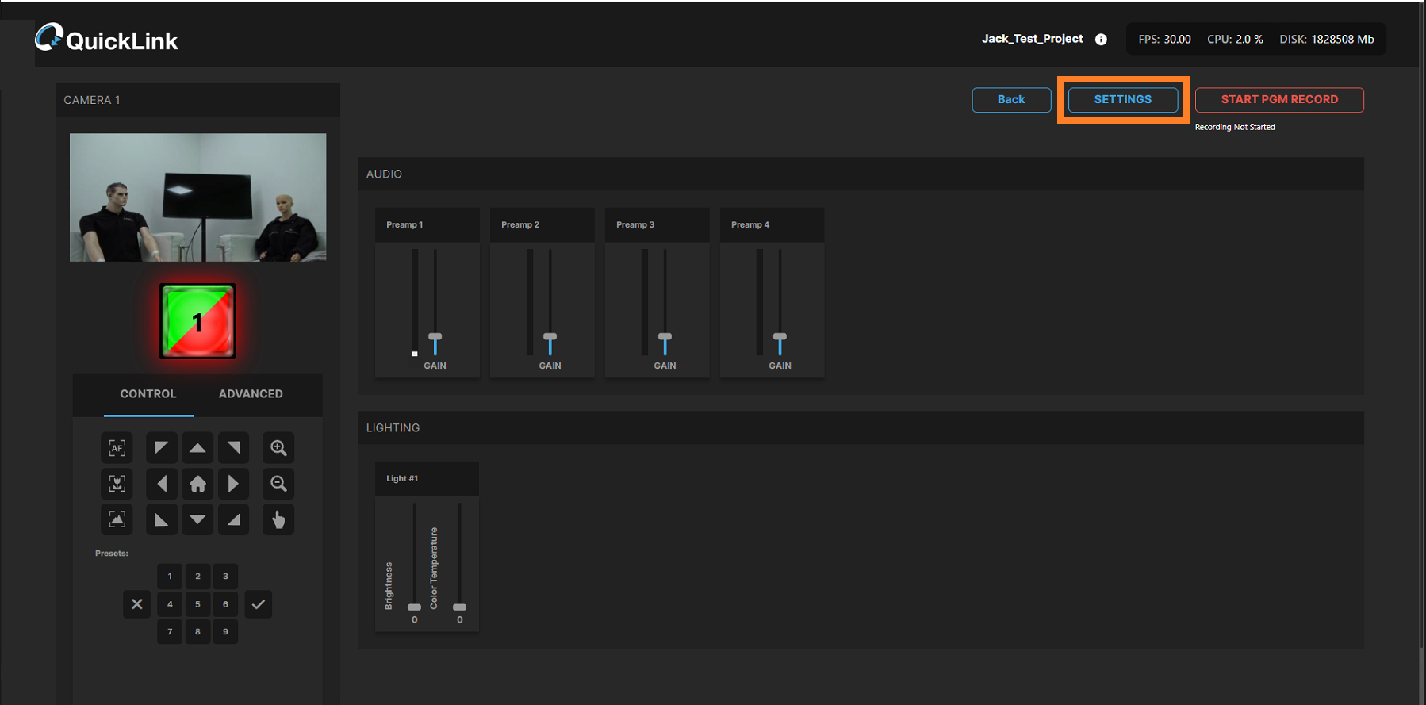Switch to the ADVANCED tab

coord(251,394)
